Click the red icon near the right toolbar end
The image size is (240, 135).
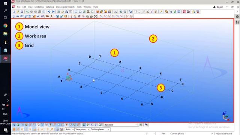tap(184, 12)
